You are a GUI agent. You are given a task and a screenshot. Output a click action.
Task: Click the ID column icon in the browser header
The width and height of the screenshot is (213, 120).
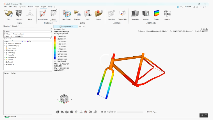[x=25, y=41]
